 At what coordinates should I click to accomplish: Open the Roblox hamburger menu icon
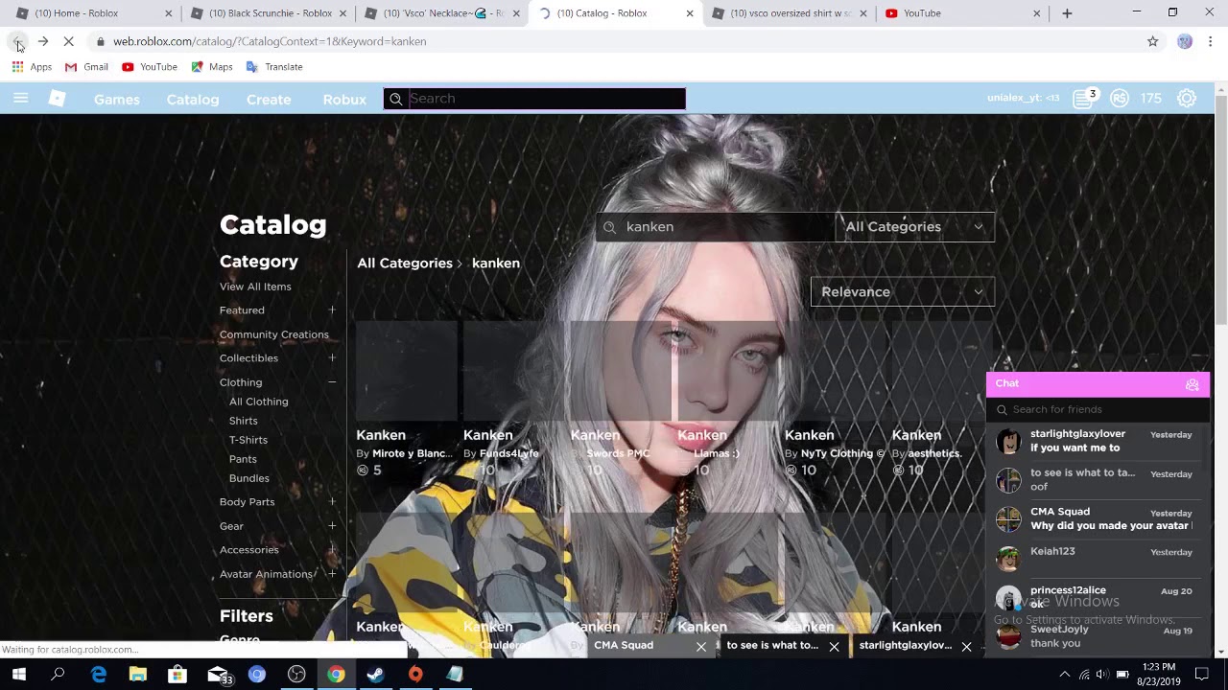20,99
